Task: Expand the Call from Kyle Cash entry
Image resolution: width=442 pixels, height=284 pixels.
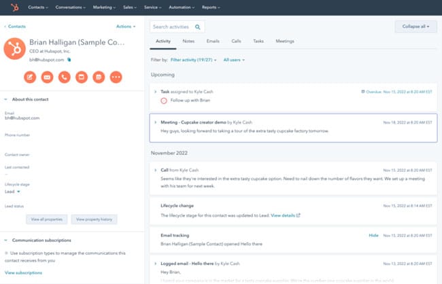Action: coord(155,170)
